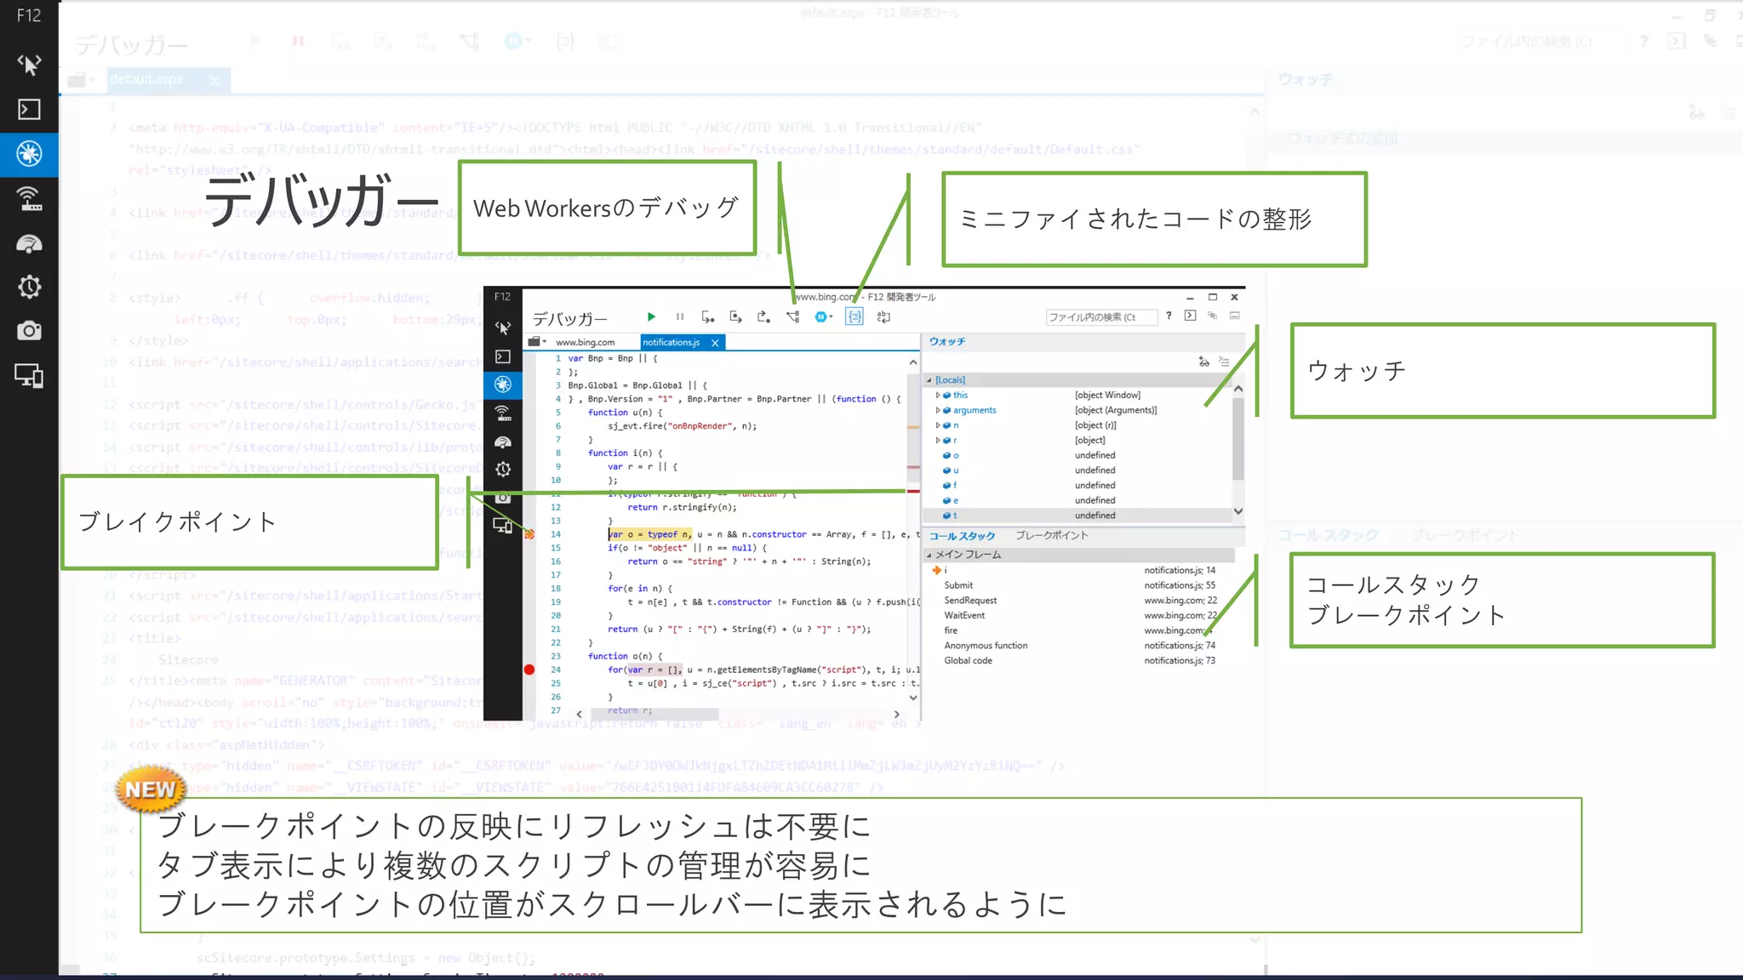Collapse the メイン フレーム group
Viewport: 1743px width, 980px height.
pyautogui.click(x=929, y=555)
